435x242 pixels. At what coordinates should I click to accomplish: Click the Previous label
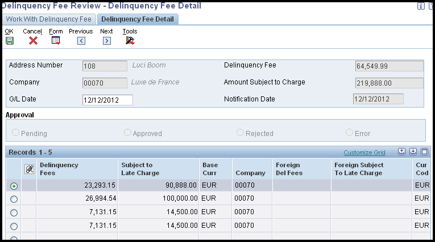click(81, 31)
